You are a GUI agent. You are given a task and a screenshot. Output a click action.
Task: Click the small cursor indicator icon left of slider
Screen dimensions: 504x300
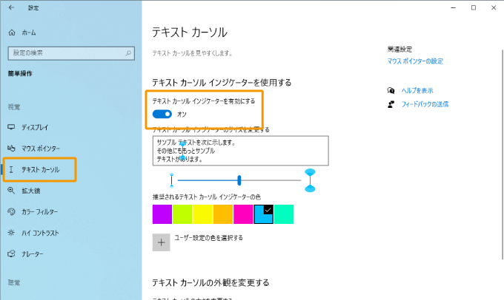172,180
